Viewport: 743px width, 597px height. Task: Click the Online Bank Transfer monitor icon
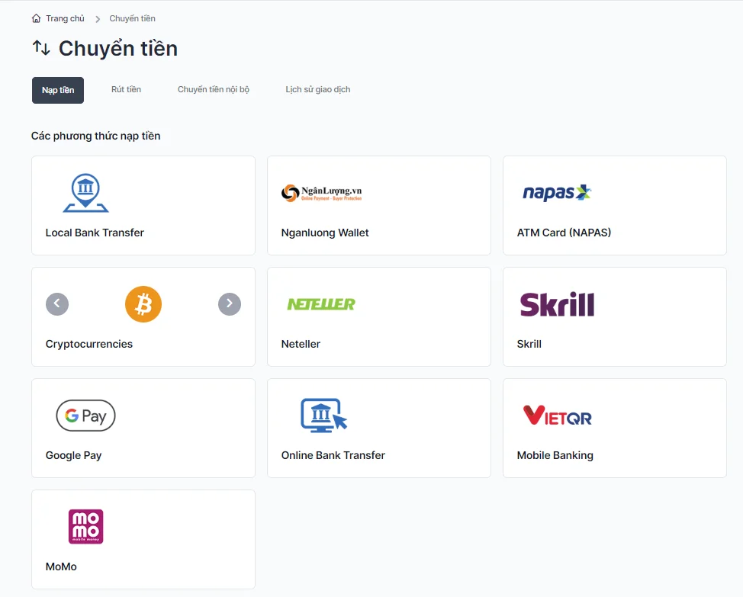[324, 416]
